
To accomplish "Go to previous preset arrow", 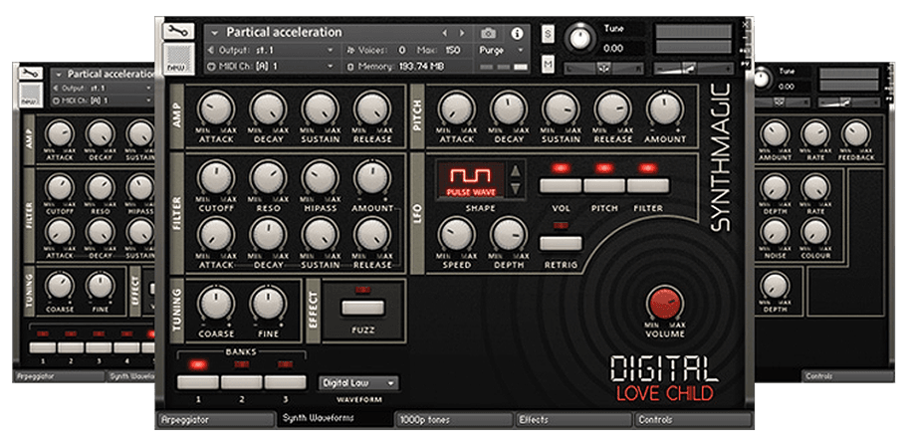I will (x=444, y=33).
